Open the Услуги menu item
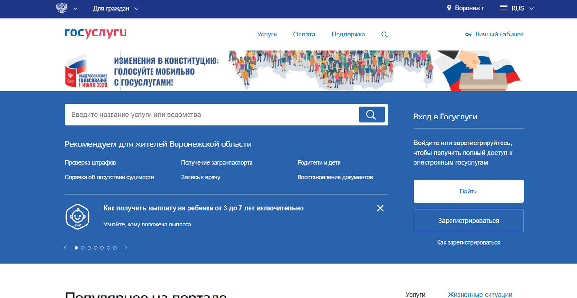 267,34
